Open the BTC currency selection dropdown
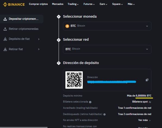Image resolution: width=162 pixels, height=128 pixels. point(107,26)
